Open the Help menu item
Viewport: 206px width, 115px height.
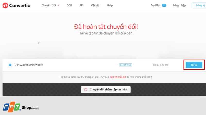click(110, 5)
